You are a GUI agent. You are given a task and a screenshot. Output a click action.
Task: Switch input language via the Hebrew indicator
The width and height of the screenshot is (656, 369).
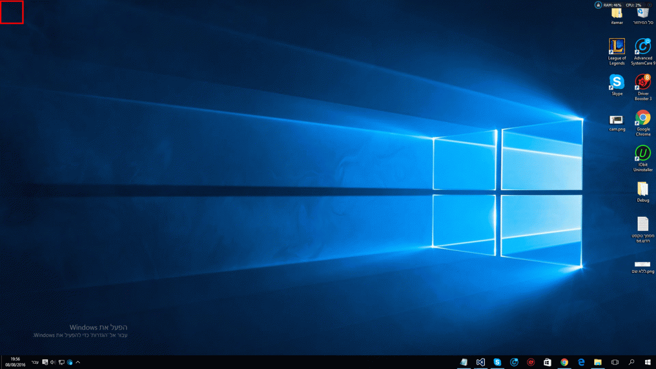(36, 362)
